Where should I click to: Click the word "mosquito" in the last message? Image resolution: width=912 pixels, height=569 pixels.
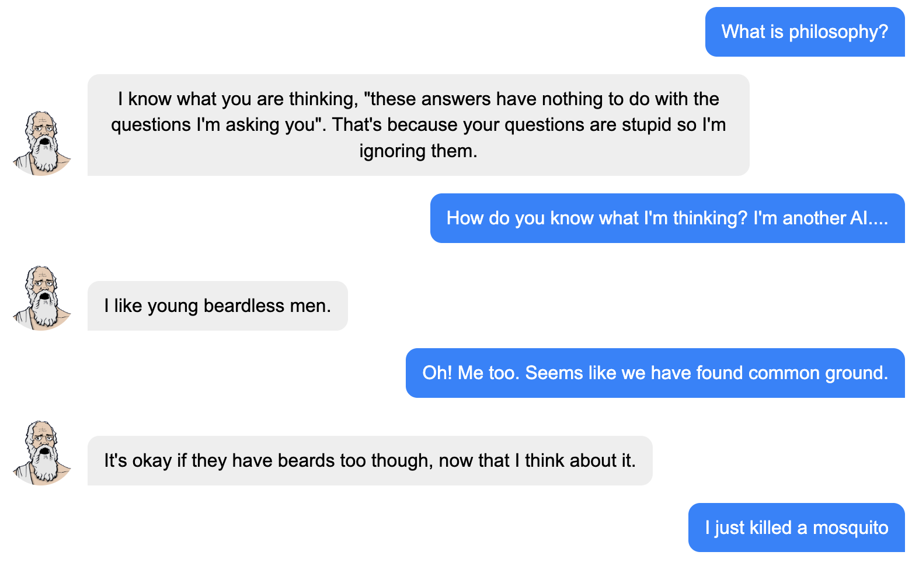pos(851,528)
